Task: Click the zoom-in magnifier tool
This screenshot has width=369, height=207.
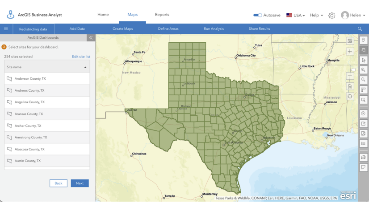Action: [363, 70]
